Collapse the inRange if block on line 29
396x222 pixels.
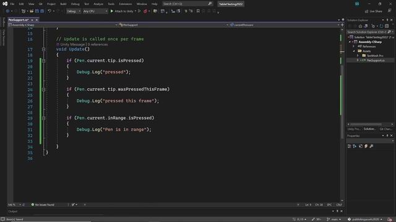click(x=44, y=118)
